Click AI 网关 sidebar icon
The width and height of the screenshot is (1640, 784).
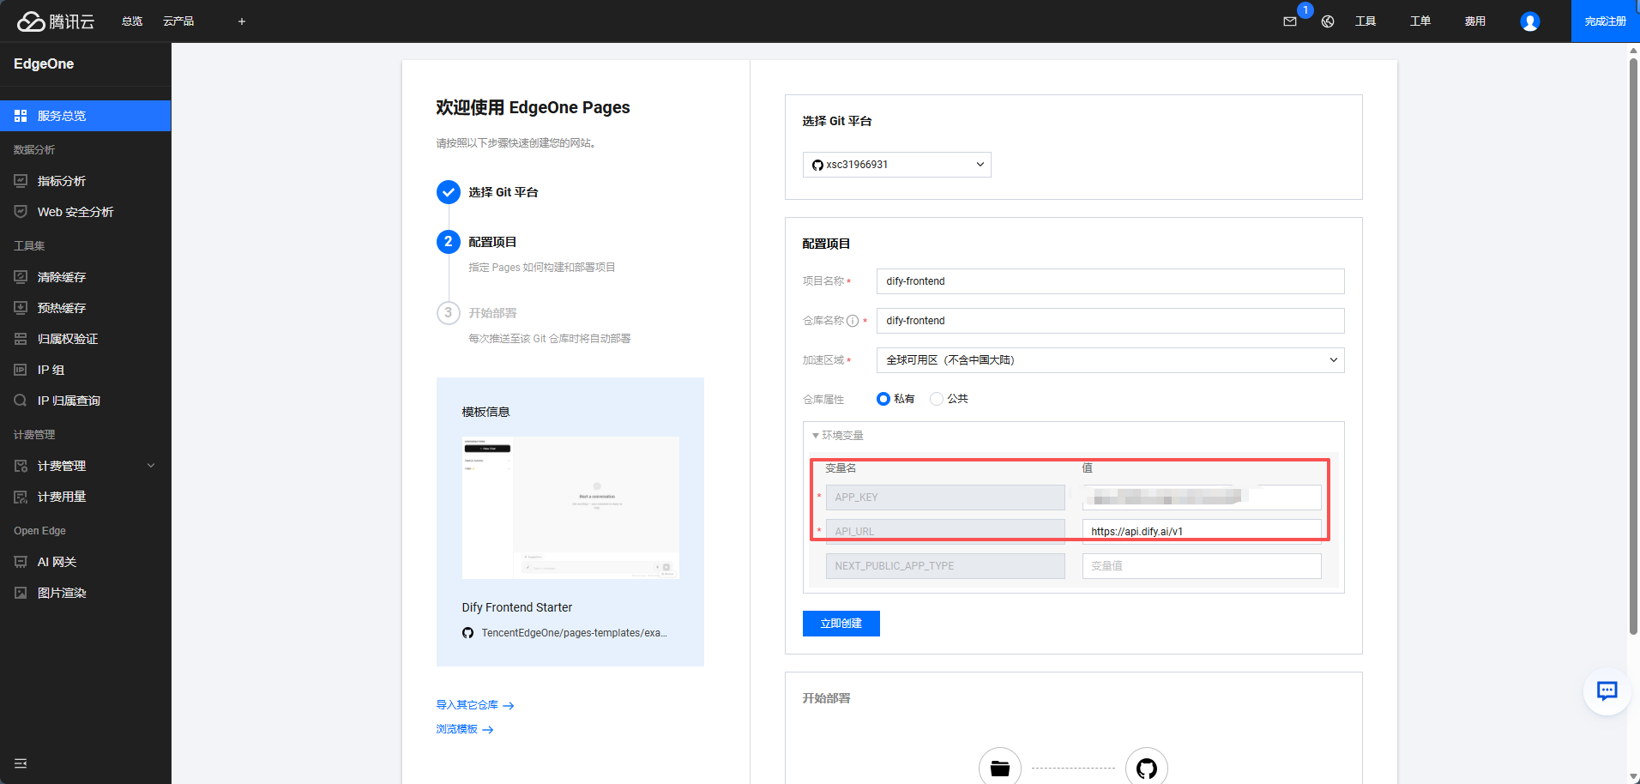pos(21,562)
